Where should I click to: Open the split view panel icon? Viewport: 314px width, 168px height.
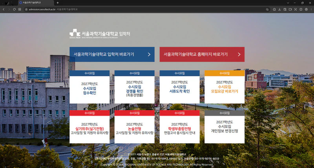point(301,9)
